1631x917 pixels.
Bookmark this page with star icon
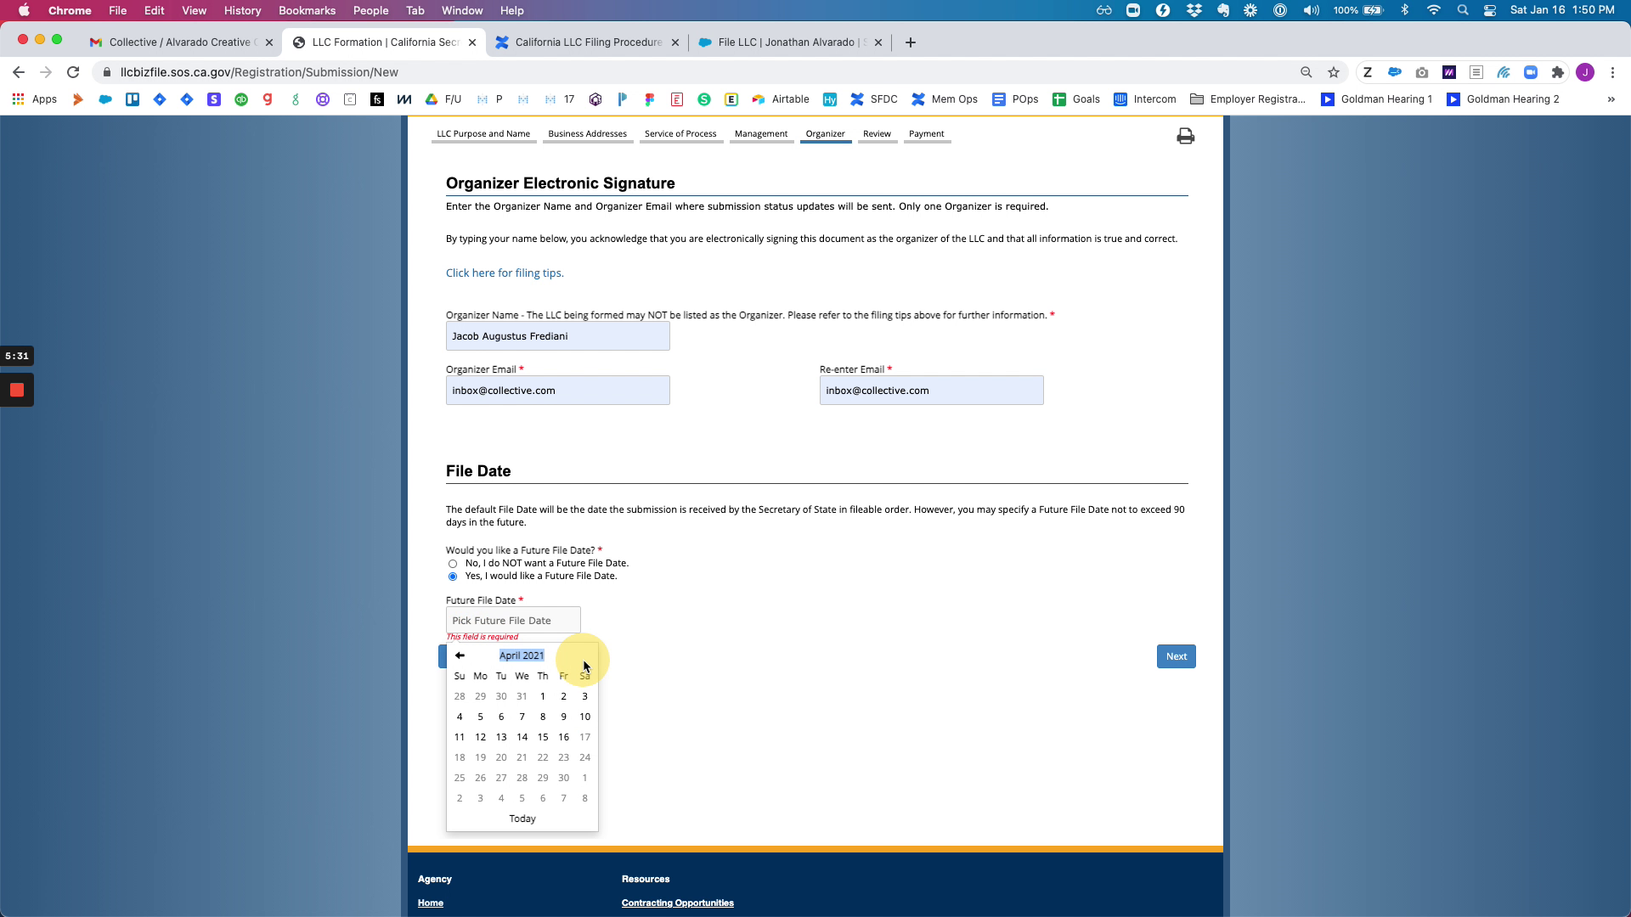[1334, 72]
